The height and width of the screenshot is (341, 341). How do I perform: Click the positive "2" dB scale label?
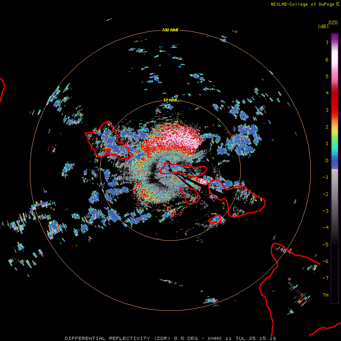[327, 127]
